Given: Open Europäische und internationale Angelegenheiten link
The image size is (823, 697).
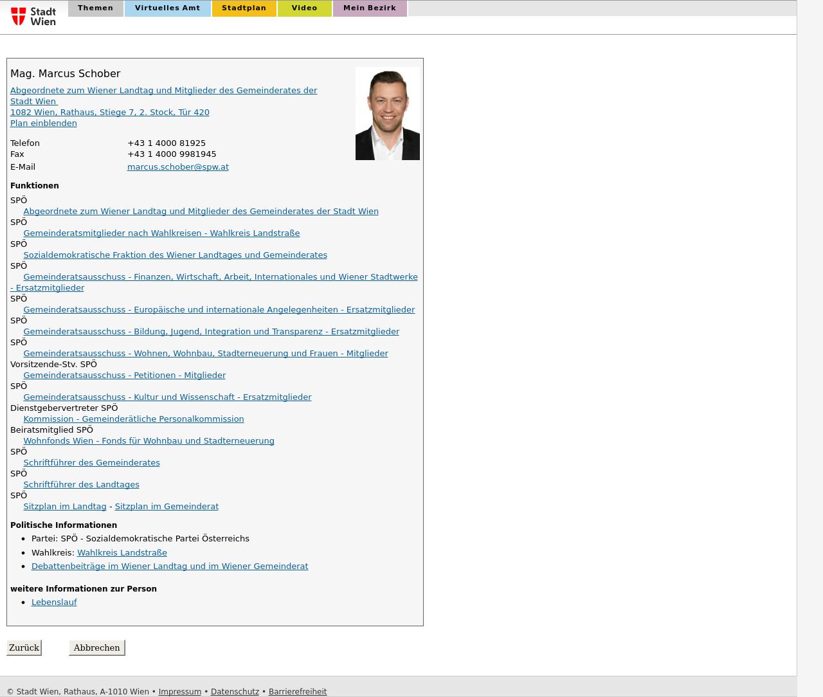Looking at the screenshot, I should (219, 309).
